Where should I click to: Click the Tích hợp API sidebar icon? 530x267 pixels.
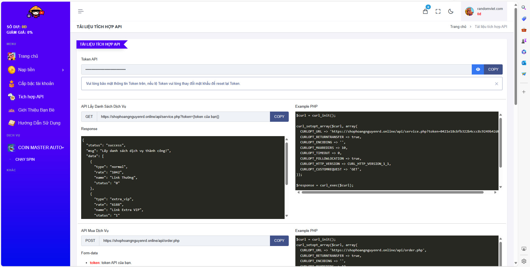tap(12, 97)
